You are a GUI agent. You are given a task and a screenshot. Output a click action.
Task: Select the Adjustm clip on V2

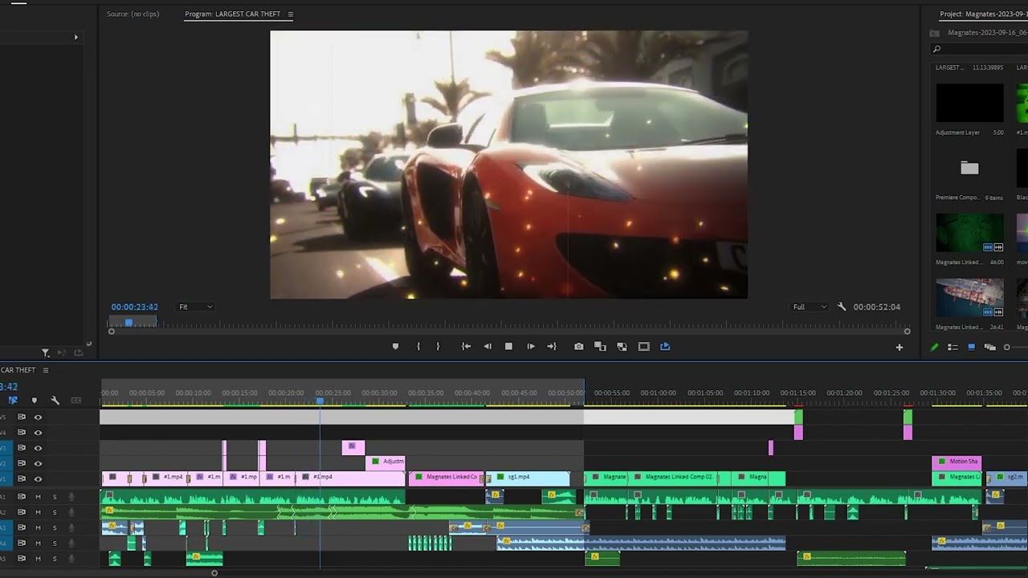[x=385, y=462]
